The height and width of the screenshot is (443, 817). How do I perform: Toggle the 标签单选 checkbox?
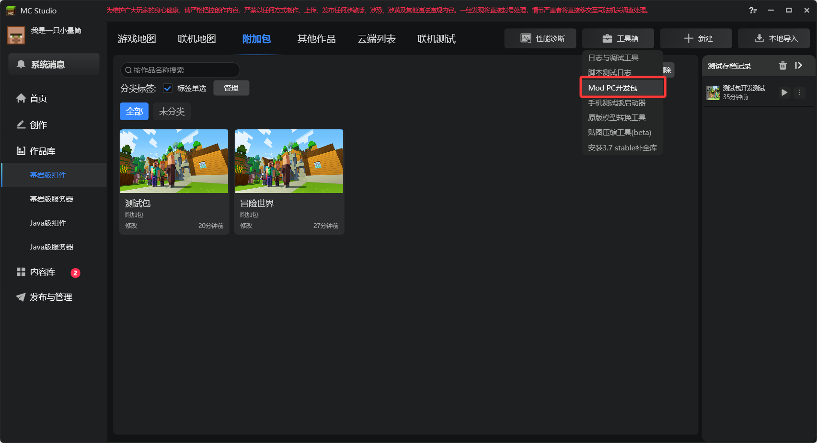168,88
